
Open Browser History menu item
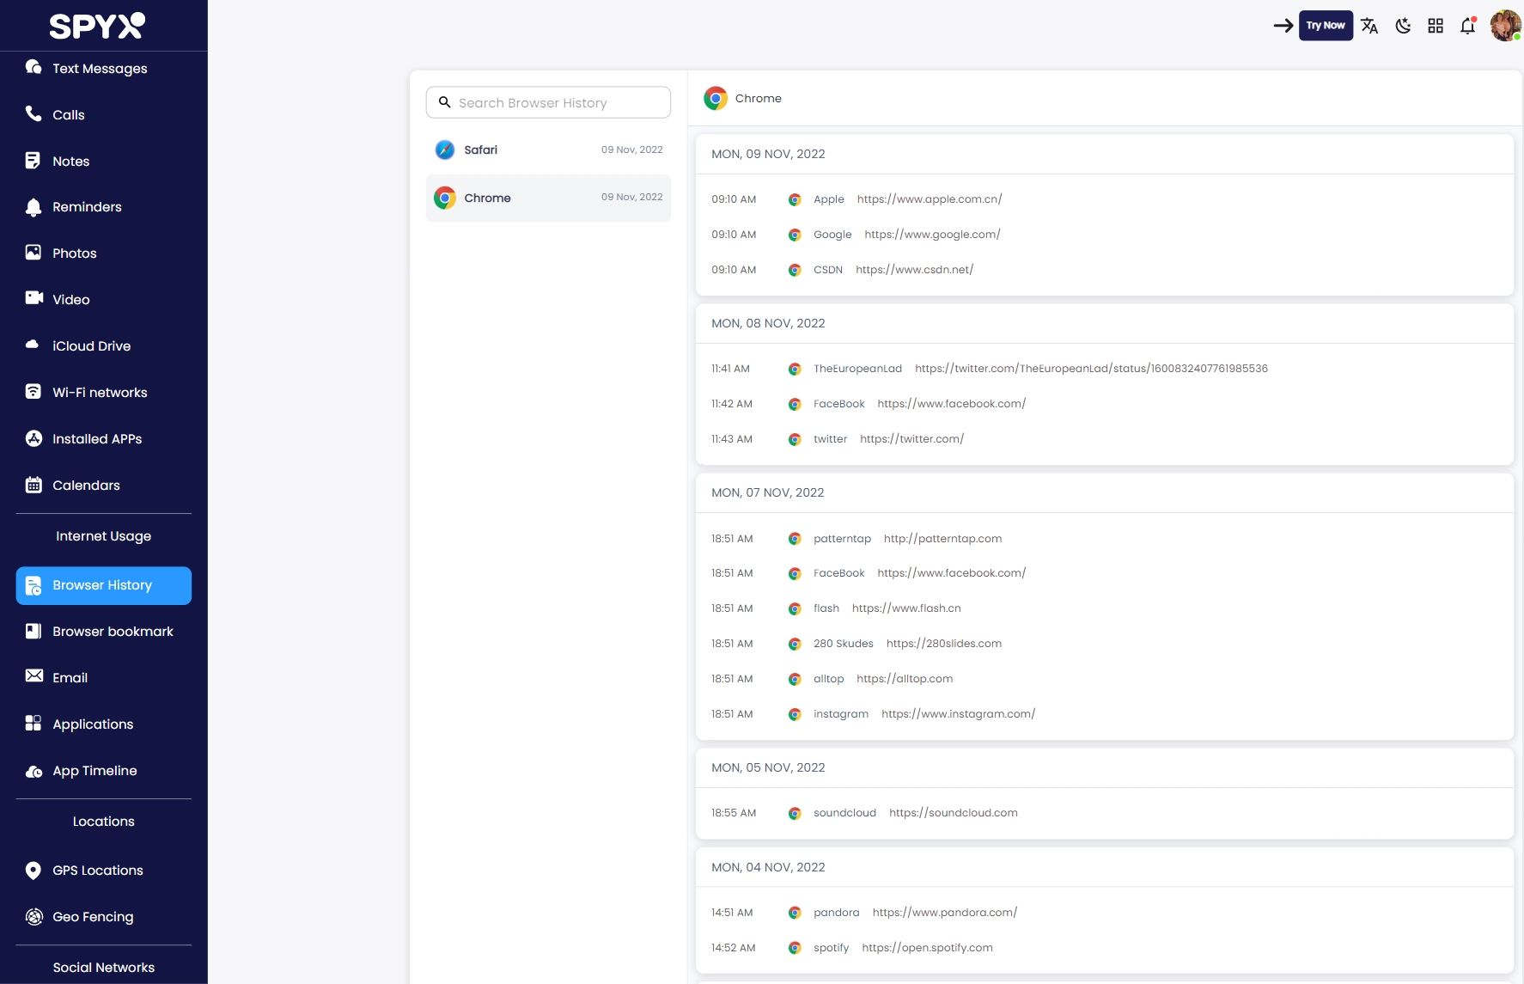pos(104,585)
